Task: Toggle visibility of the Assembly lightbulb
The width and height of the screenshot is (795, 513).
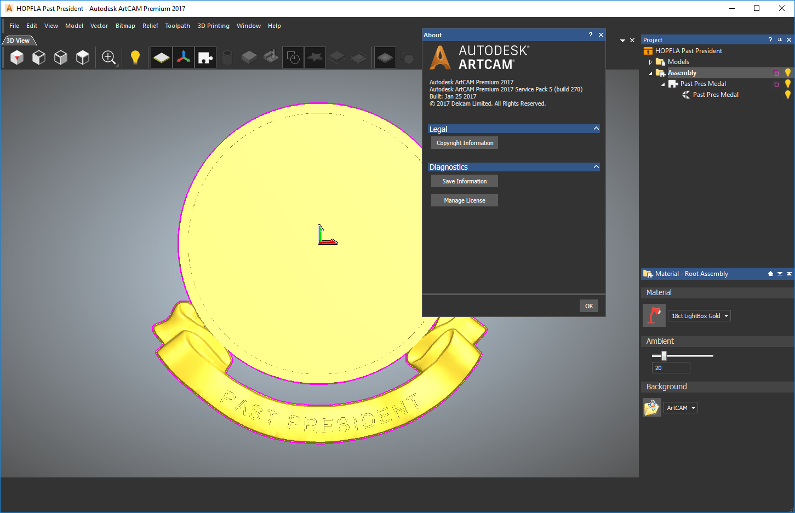Action: (788, 72)
